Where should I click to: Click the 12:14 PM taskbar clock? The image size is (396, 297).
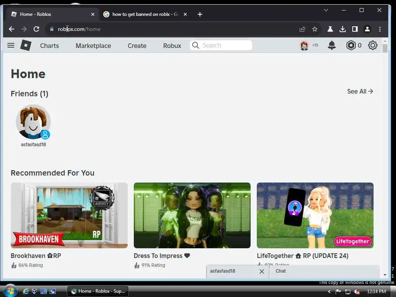click(x=376, y=292)
